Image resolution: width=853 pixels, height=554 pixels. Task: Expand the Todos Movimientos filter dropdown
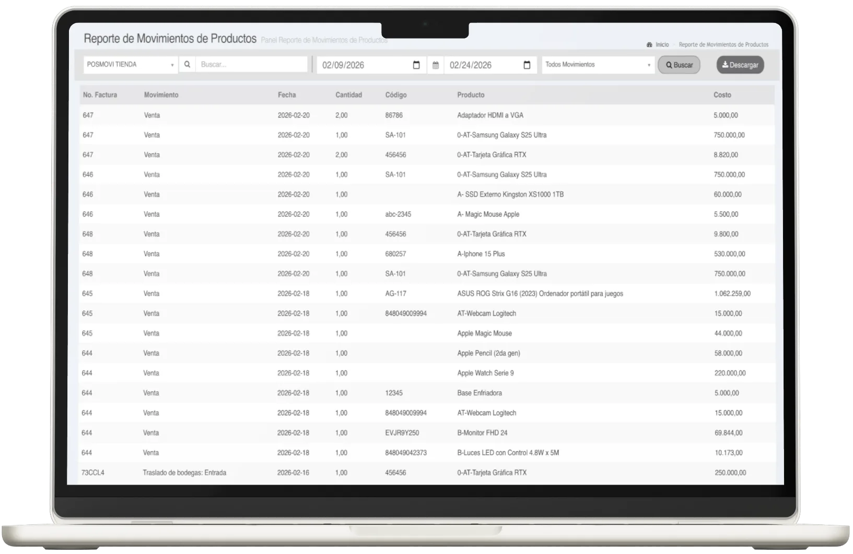pyautogui.click(x=598, y=65)
